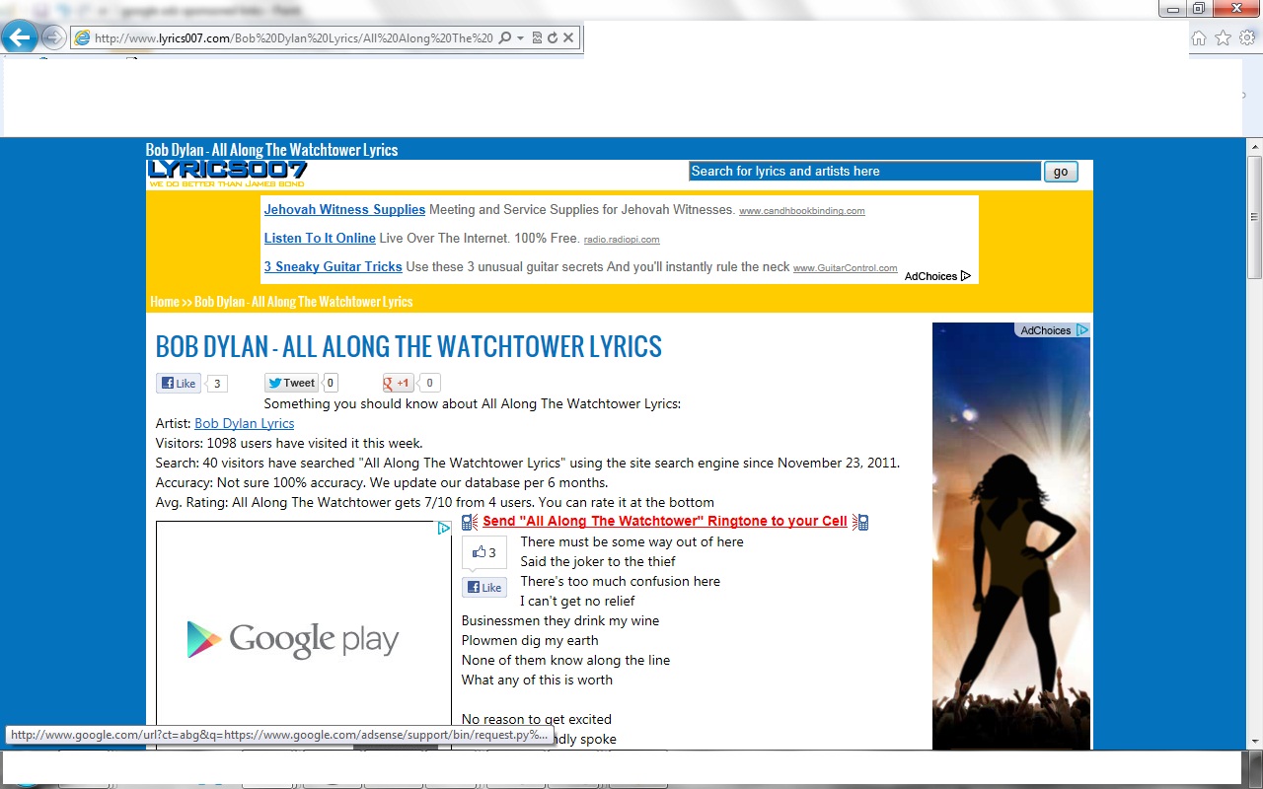Click the address bar search magnifier icon

click(x=505, y=38)
